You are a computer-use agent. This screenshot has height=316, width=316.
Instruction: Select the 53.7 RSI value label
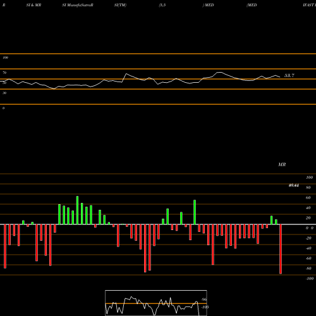point(289,75)
